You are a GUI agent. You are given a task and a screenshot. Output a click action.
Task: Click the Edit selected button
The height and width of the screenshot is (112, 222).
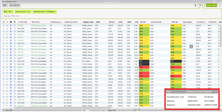coord(15,5)
